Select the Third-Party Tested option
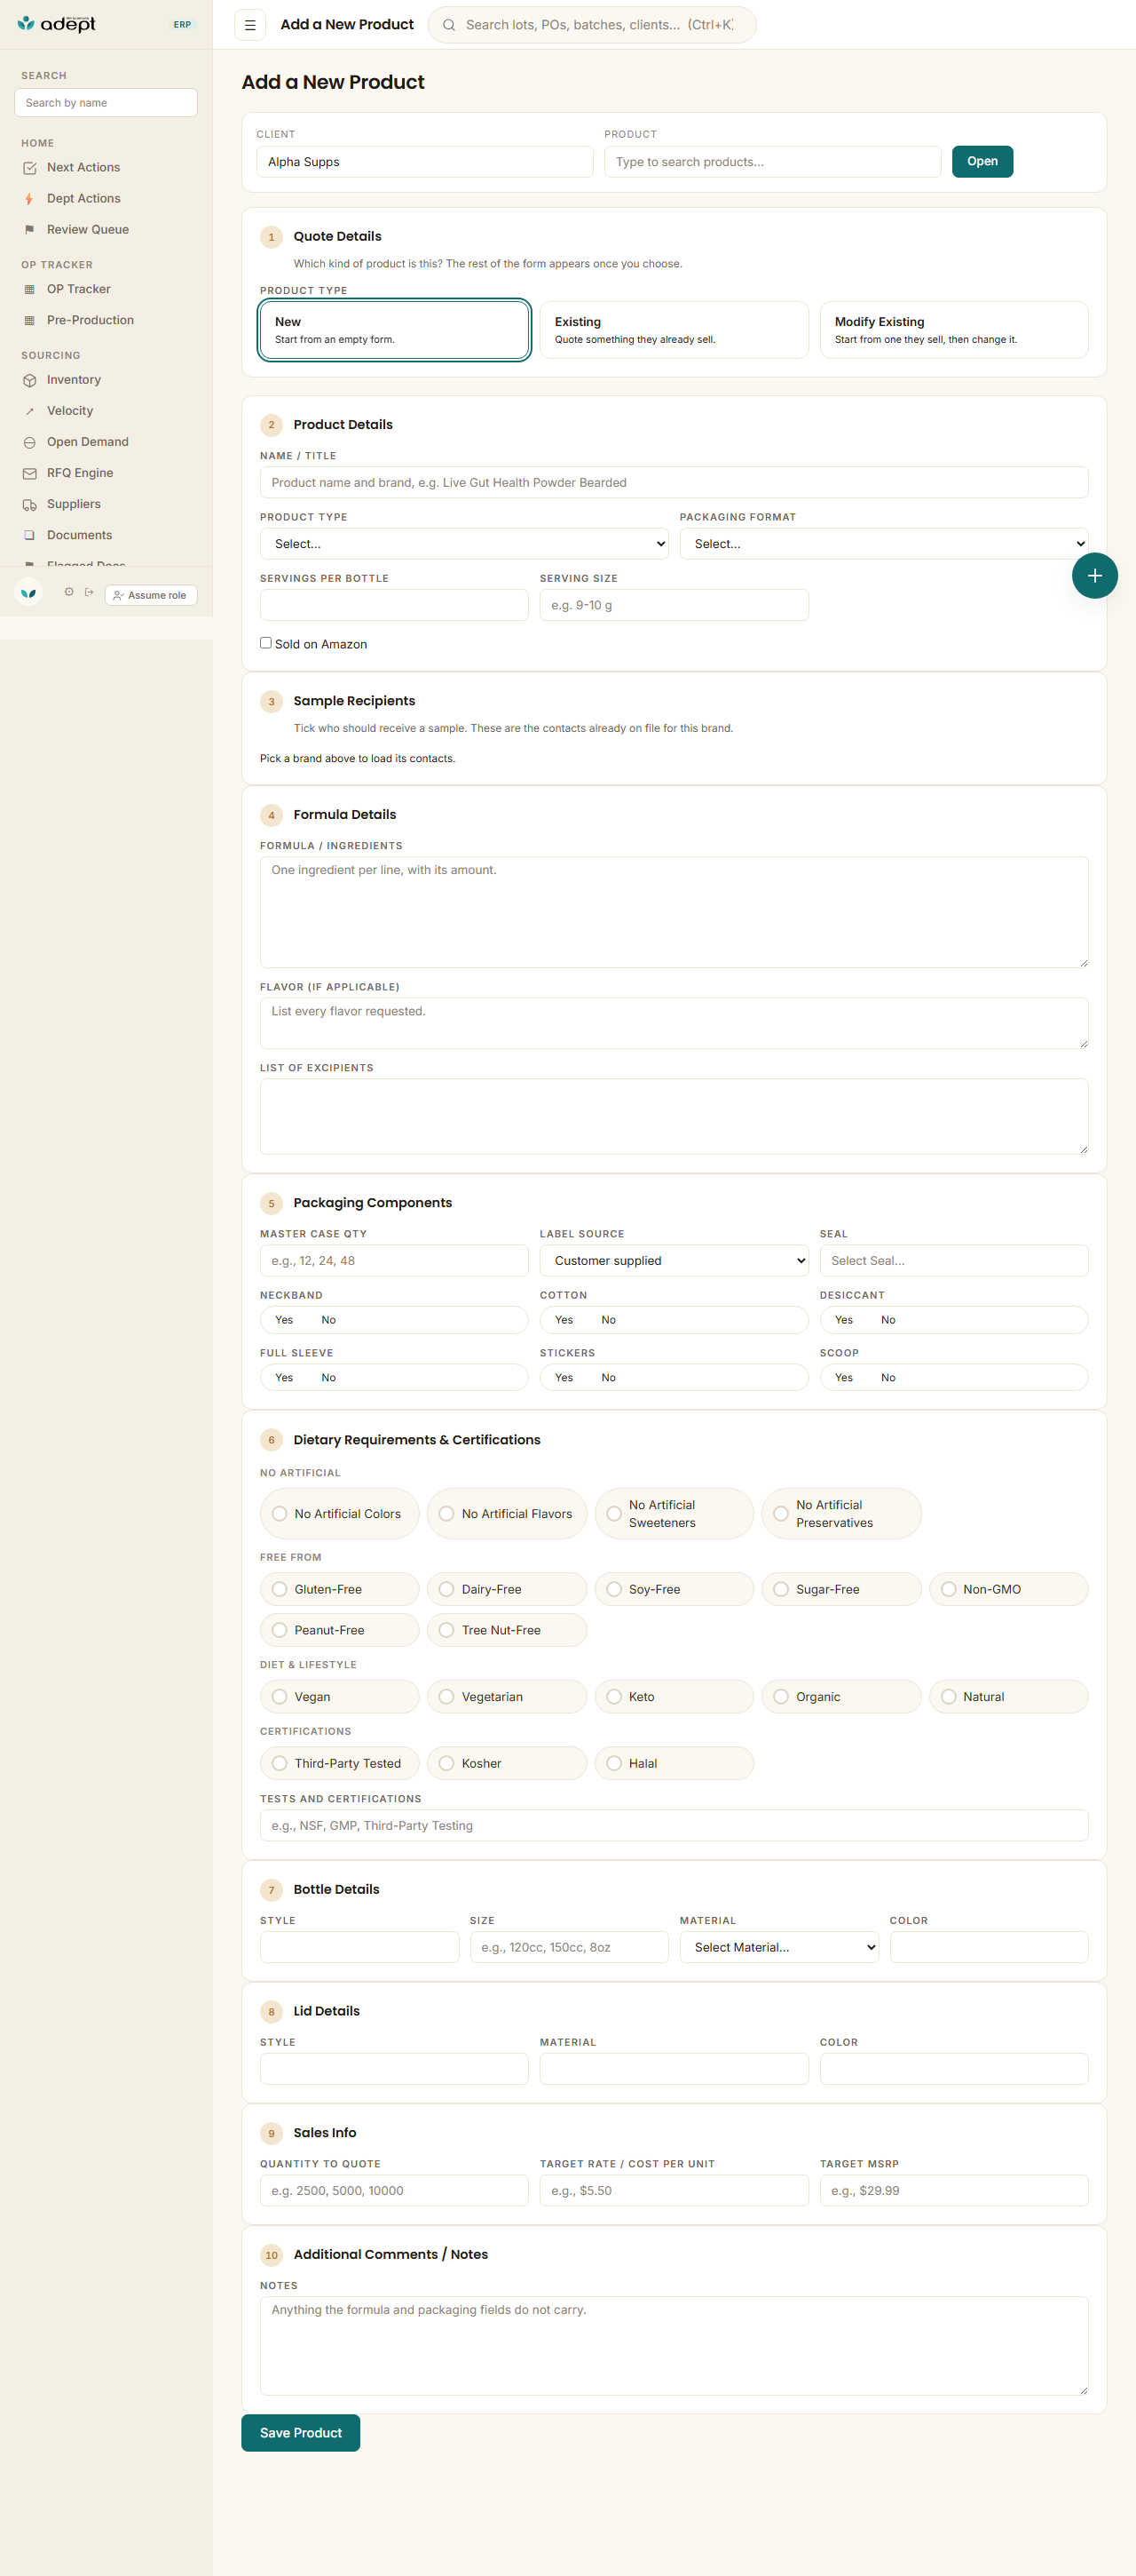 click(340, 1763)
